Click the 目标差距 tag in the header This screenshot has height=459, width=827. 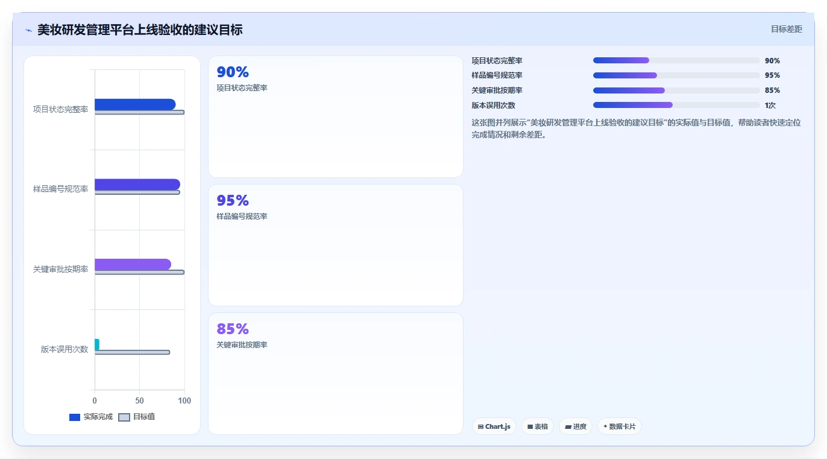[x=787, y=29]
